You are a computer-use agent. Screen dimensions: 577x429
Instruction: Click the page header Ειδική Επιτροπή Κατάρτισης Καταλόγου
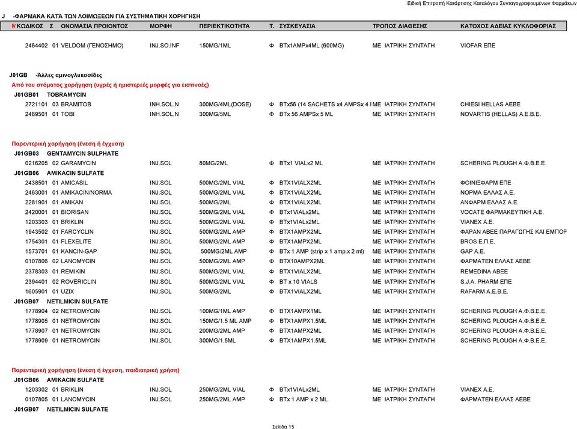pyautogui.click(x=491, y=4)
